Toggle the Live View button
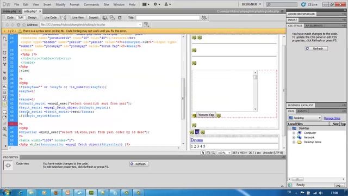The width and height of the screenshot is (348, 196). tap(78, 17)
